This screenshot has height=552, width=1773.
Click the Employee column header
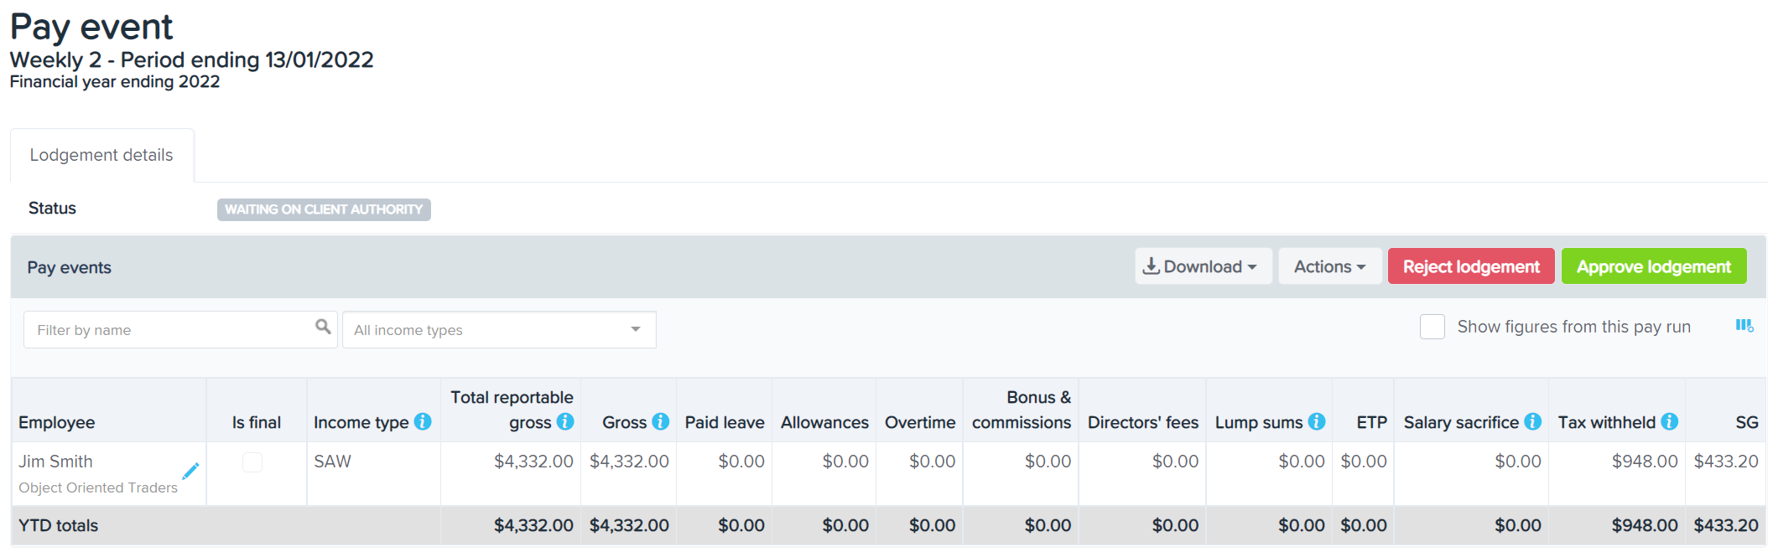point(57,423)
